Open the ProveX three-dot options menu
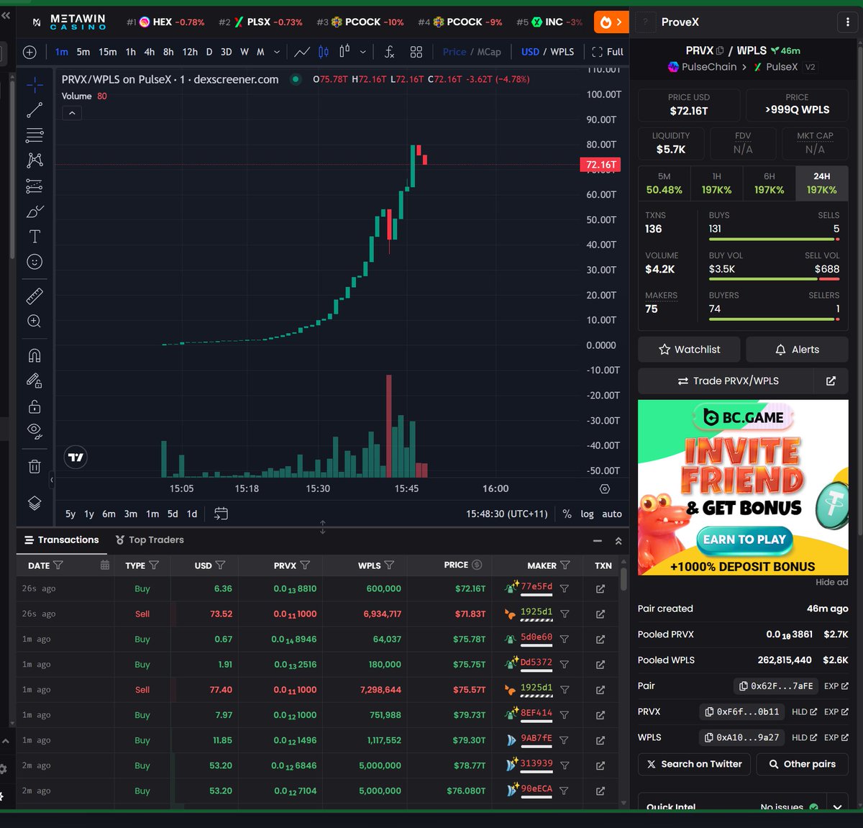 848,22
